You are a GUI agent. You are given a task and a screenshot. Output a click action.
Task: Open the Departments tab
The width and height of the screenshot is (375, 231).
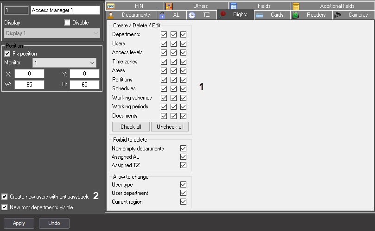pos(131,15)
